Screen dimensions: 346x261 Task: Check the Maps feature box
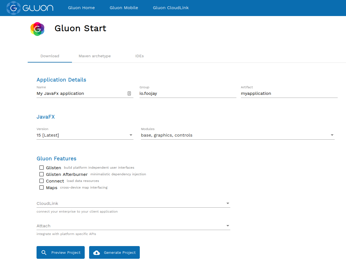click(42, 187)
